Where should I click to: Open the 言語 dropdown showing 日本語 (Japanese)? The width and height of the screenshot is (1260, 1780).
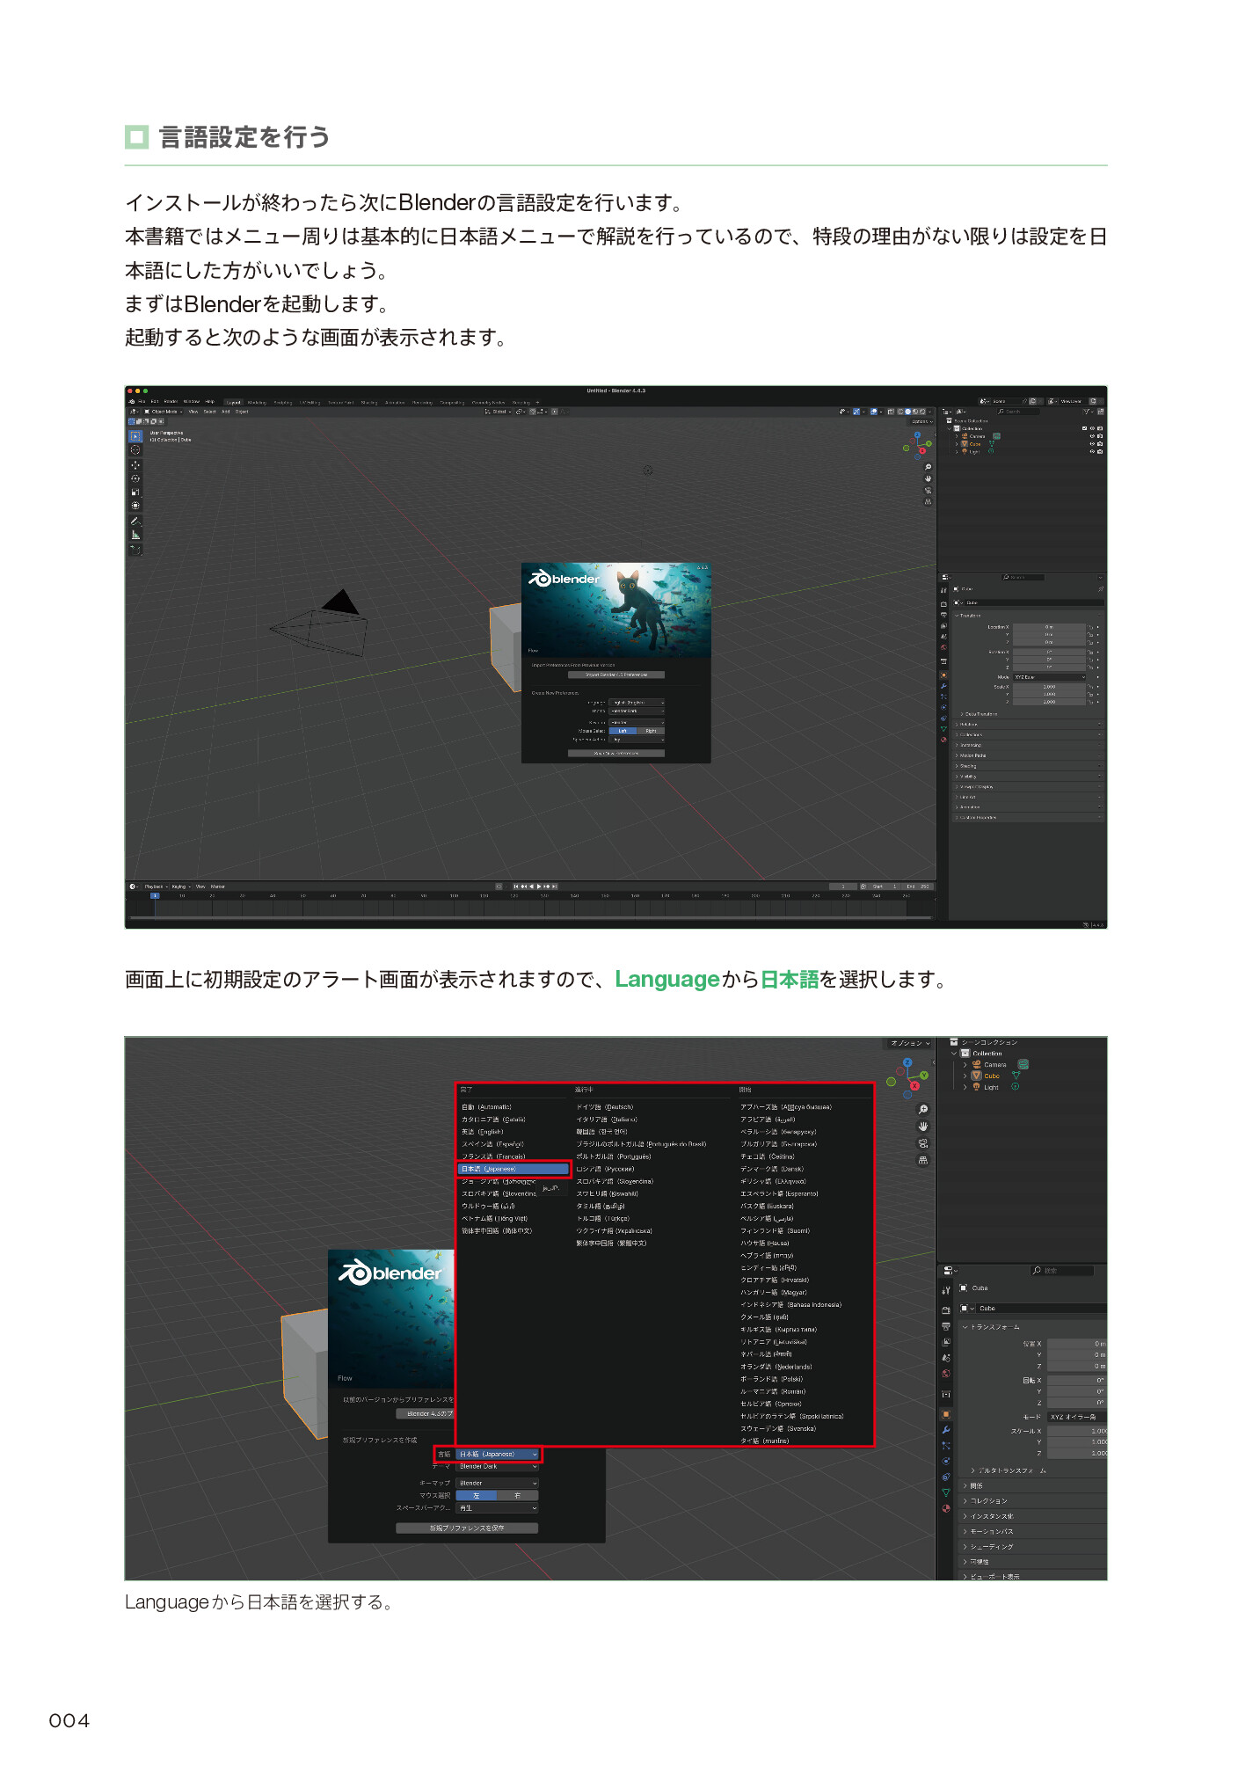tap(498, 1454)
